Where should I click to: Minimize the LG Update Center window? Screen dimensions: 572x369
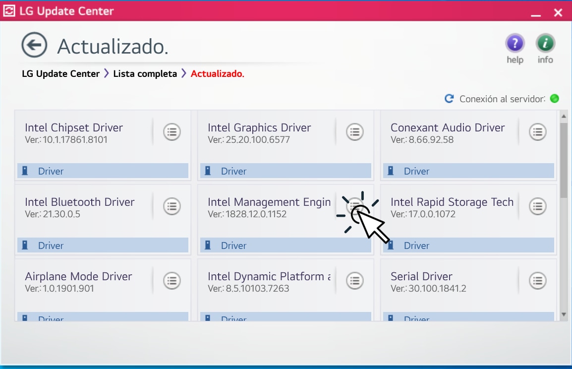(x=536, y=15)
